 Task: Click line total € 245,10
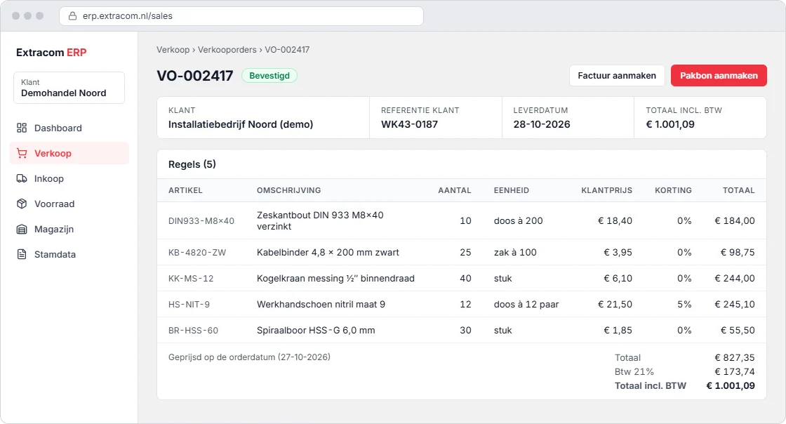[734, 305]
